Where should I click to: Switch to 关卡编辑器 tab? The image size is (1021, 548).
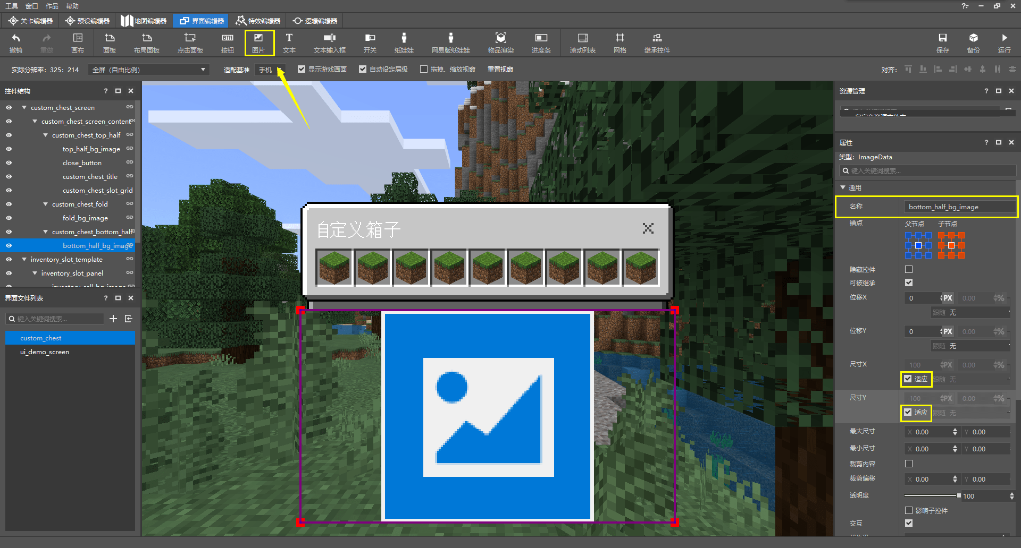pos(31,21)
